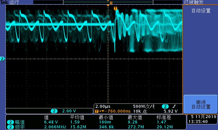Viewport: 218px width, 130px height.
Task: Click the 幅值 row channel 2 badge
Action: click(10, 122)
